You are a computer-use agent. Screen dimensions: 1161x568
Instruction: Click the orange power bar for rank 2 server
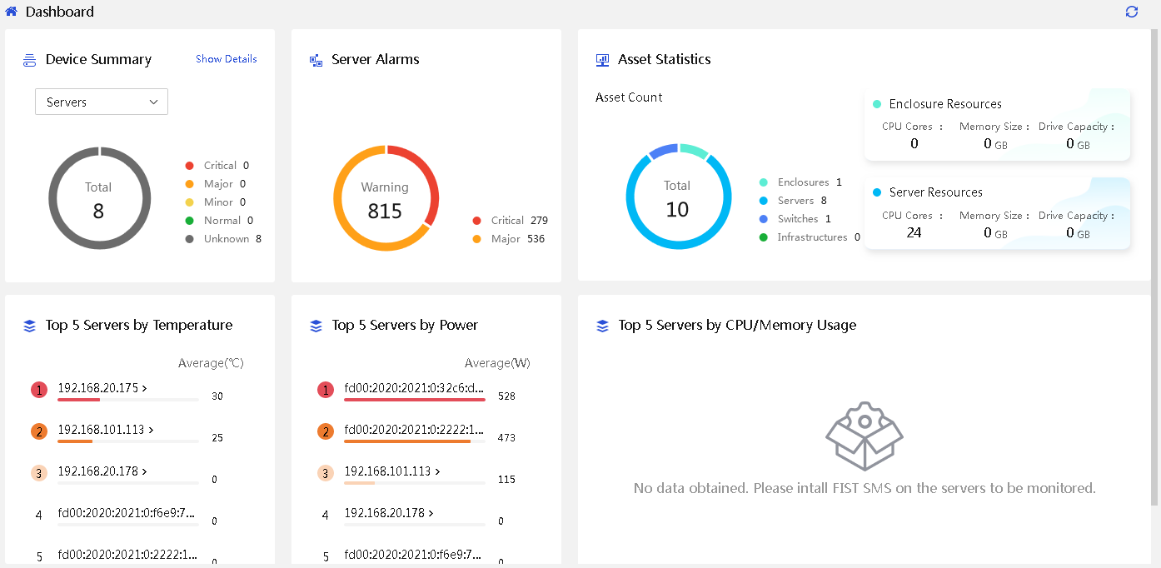click(407, 441)
